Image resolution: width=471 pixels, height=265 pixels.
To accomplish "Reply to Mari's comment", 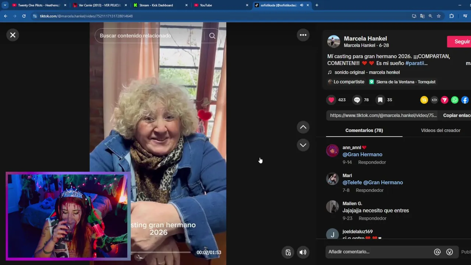I will pos(369,190).
